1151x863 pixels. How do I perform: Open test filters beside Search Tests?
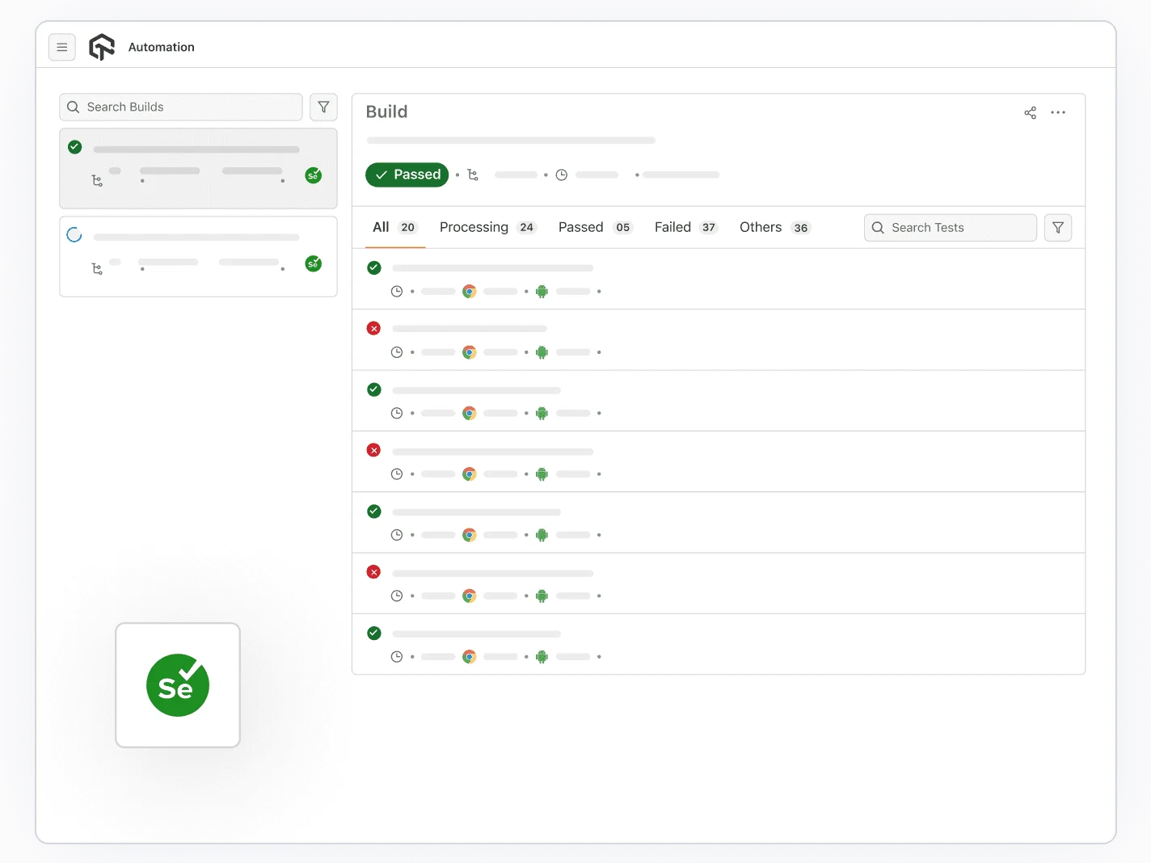pos(1057,227)
